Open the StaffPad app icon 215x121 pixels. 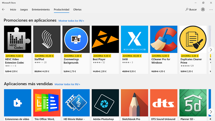coord(47,39)
